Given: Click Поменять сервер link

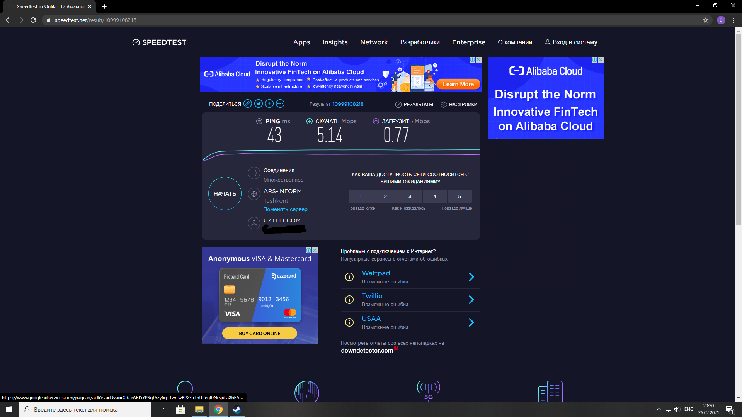Looking at the screenshot, I should 286,209.
